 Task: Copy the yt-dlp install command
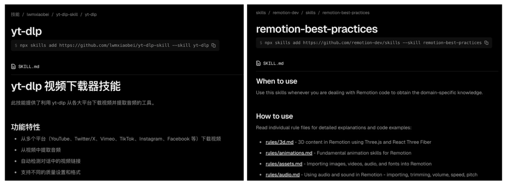click(213, 45)
